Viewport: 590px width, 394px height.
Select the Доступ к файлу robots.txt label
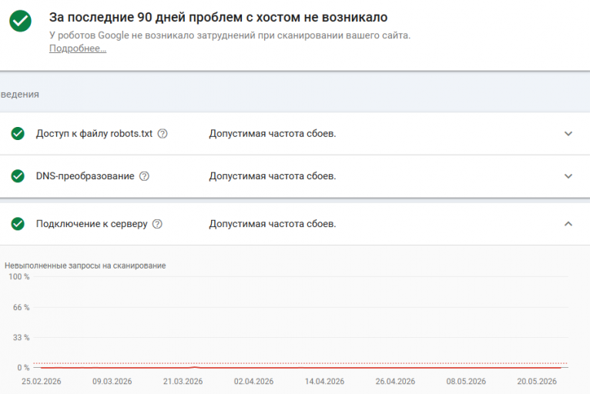pyautogui.click(x=94, y=133)
